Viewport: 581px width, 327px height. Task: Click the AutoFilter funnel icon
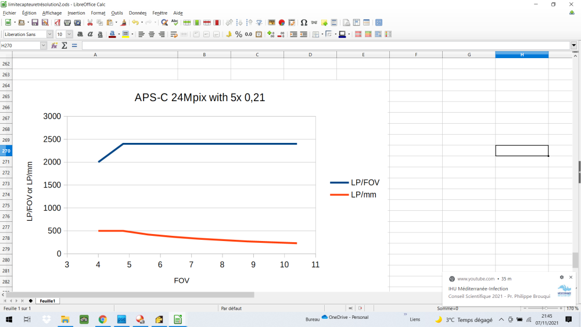click(x=259, y=23)
